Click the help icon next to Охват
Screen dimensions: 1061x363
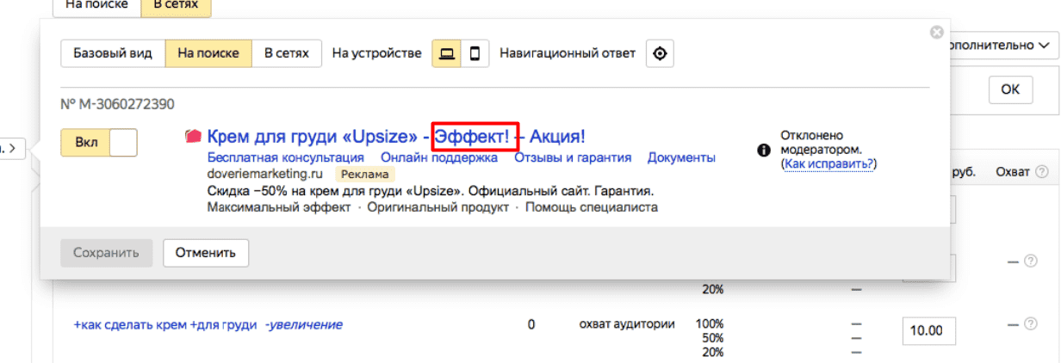1042,172
